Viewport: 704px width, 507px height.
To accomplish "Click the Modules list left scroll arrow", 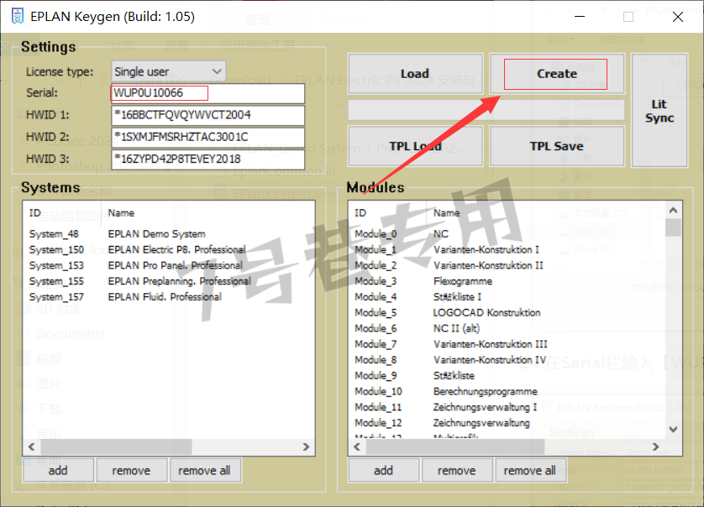I will [x=357, y=447].
